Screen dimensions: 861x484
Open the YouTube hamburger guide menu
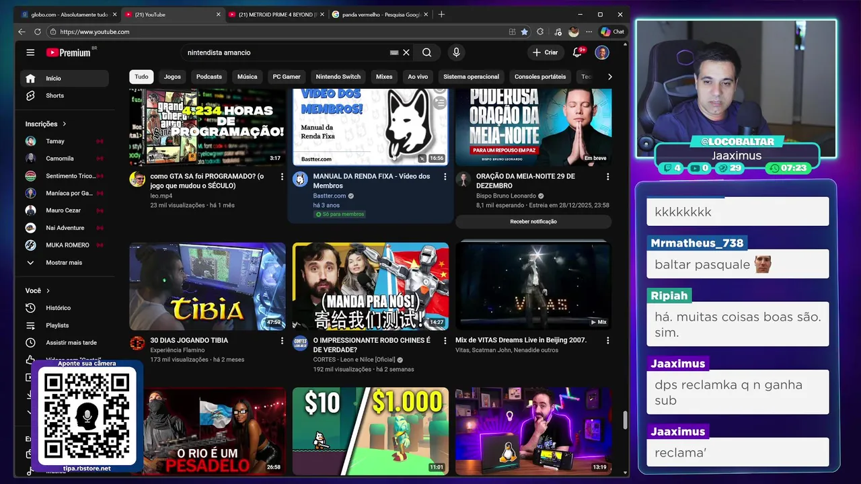coord(30,52)
